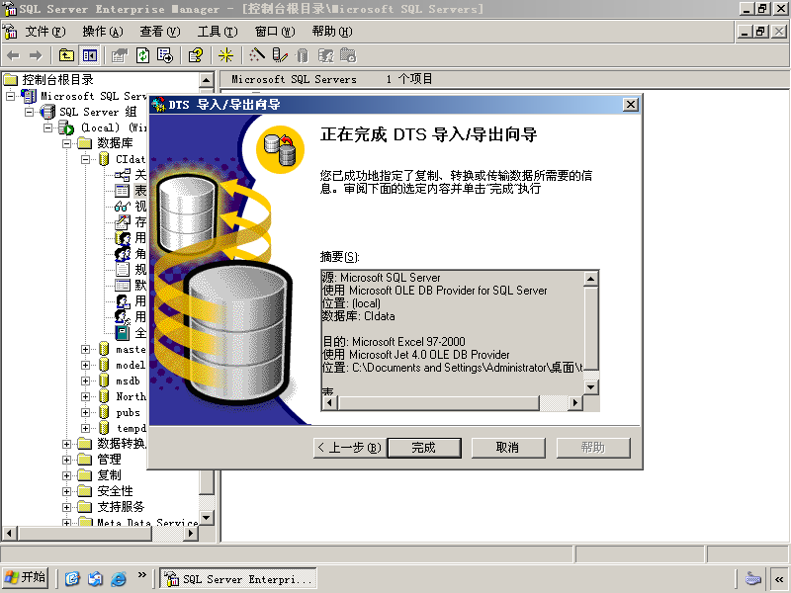The height and width of the screenshot is (593, 791).
Task: Click the Refresh toolbar icon
Action: click(x=142, y=55)
